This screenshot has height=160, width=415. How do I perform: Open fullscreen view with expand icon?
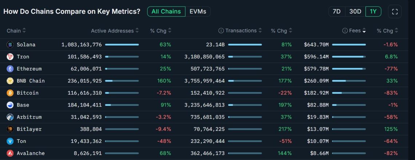click(x=395, y=12)
